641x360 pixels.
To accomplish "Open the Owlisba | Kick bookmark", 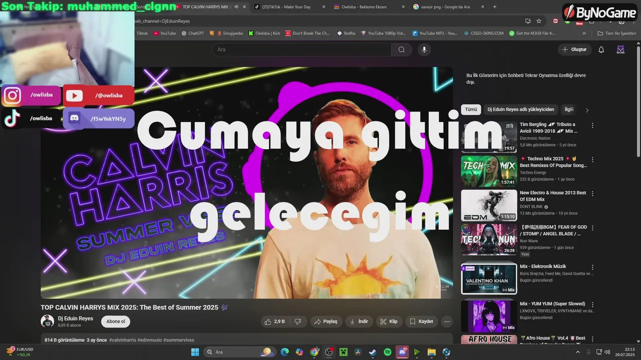I will click(264, 33).
